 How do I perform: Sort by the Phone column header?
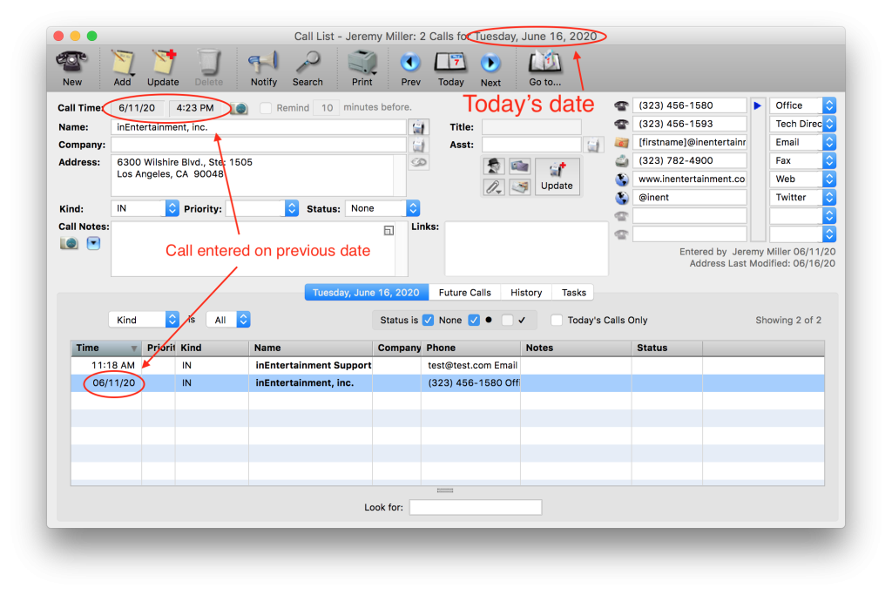(x=470, y=348)
